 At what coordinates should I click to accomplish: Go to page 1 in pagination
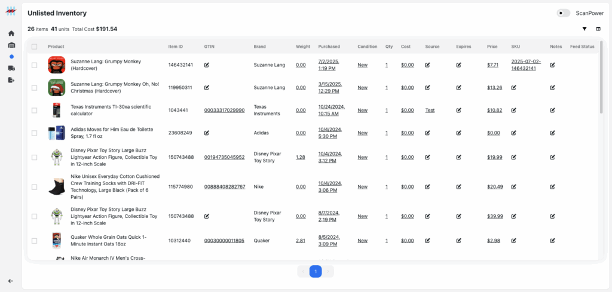pyautogui.click(x=316, y=271)
